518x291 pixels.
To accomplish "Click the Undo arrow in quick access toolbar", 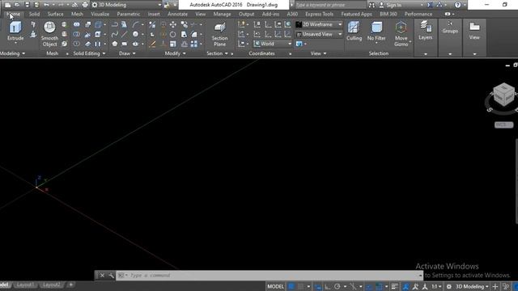I will tap(47, 5).
